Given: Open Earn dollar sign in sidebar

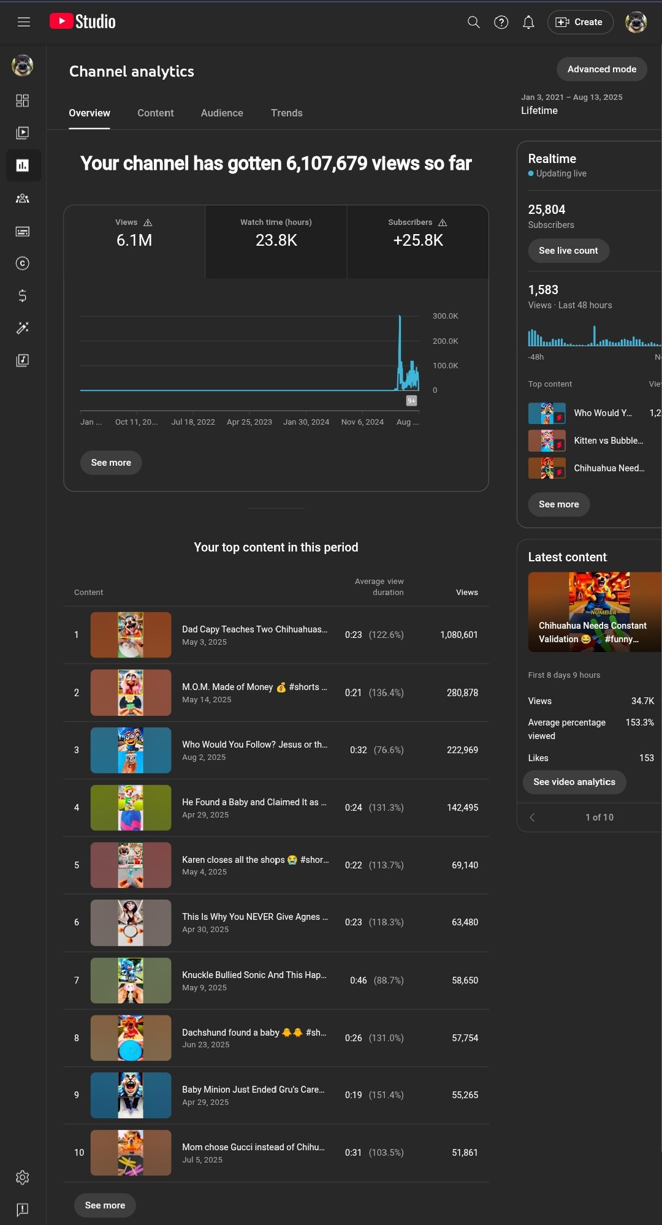Looking at the screenshot, I should click(23, 296).
